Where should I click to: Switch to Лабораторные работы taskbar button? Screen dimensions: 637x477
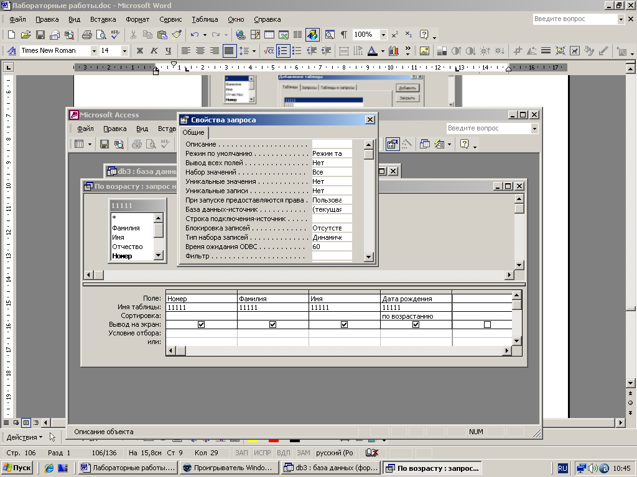pos(128,468)
